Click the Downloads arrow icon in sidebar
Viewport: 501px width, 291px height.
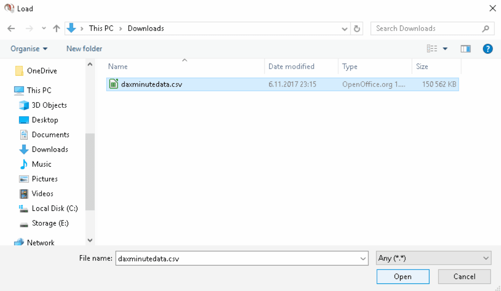pyautogui.click(x=24, y=149)
